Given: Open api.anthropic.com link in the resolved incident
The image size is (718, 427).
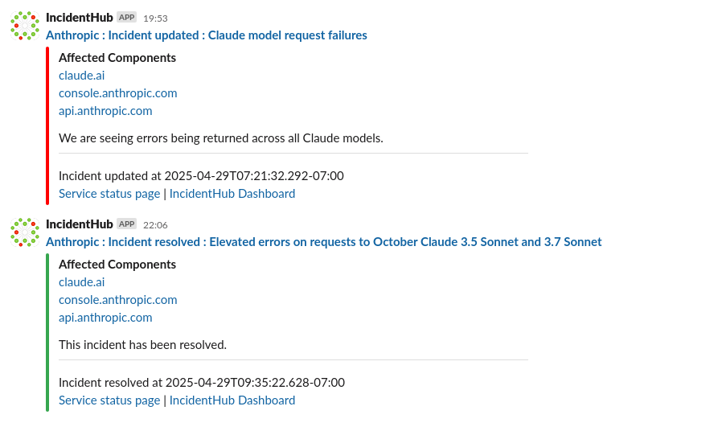Looking at the screenshot, I should [105, 318].
